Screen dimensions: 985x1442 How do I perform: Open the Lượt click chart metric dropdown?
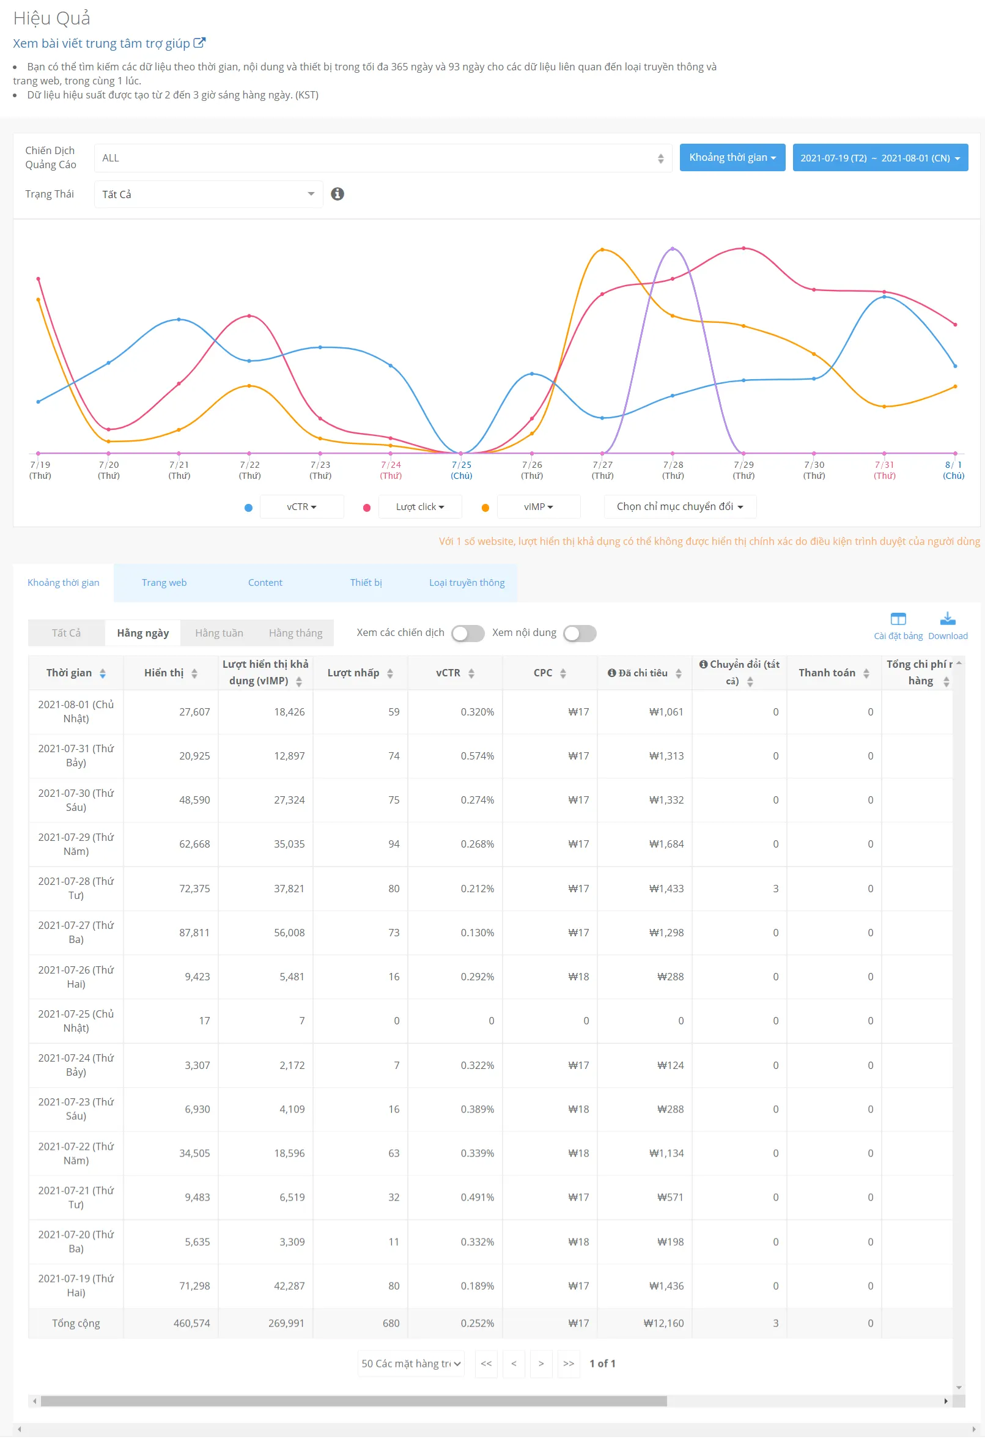tap(420, 507)
